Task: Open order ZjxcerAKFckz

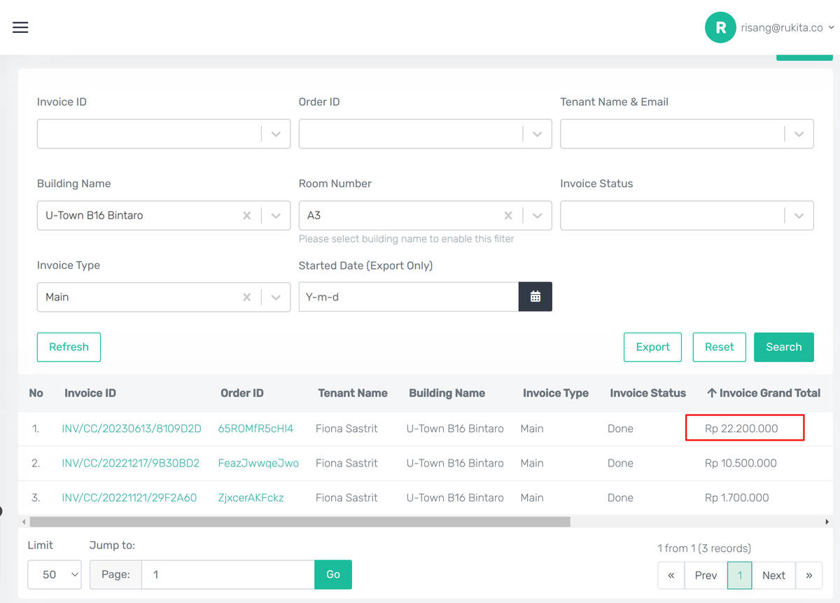Action: click(x=251, y=497)
